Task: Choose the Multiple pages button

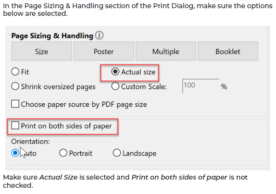Action: [x=166, y=51]
